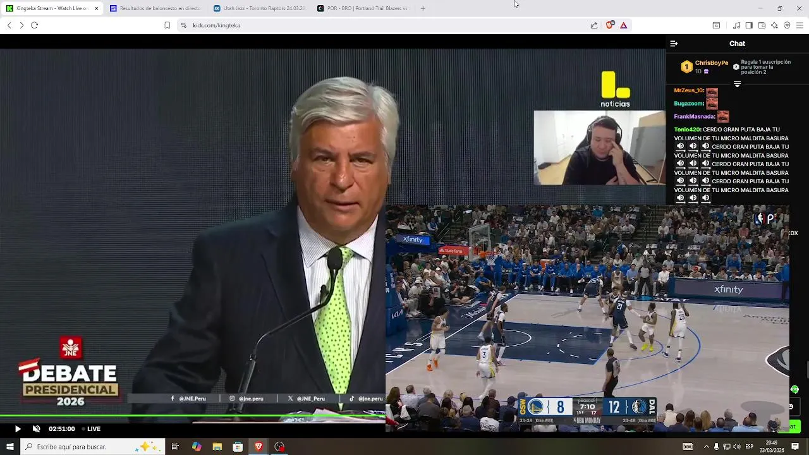This screenshot has width=809, height=455.
Task: Toggle the browser sidebar panel
Action: pos(749,25)
